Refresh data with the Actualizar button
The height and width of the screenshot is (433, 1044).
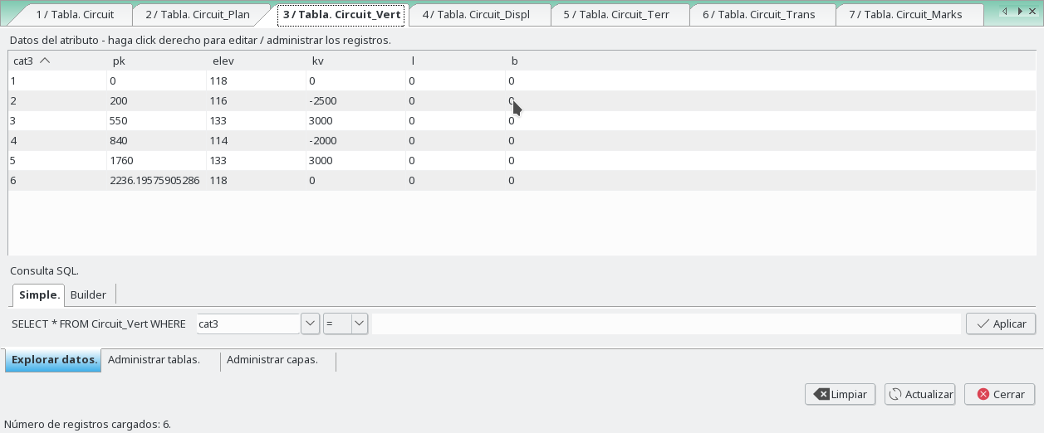[919, 394]
